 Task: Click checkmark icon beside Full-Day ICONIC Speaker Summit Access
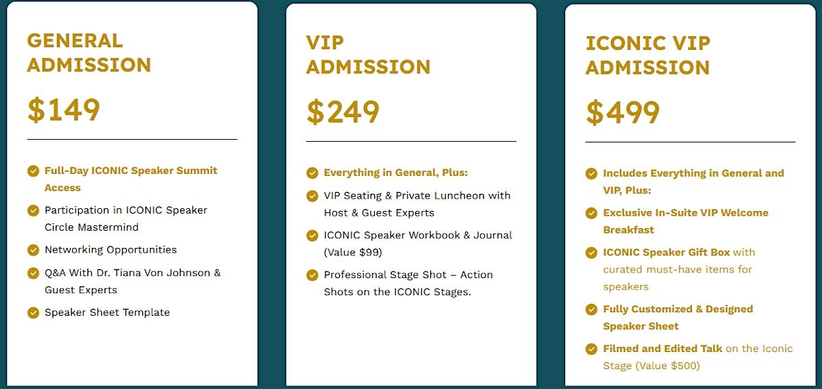click(33, 171)
